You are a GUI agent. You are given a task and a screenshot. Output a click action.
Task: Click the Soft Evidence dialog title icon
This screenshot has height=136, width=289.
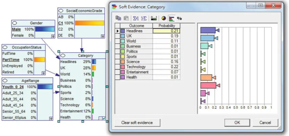(x=114, y=7)
